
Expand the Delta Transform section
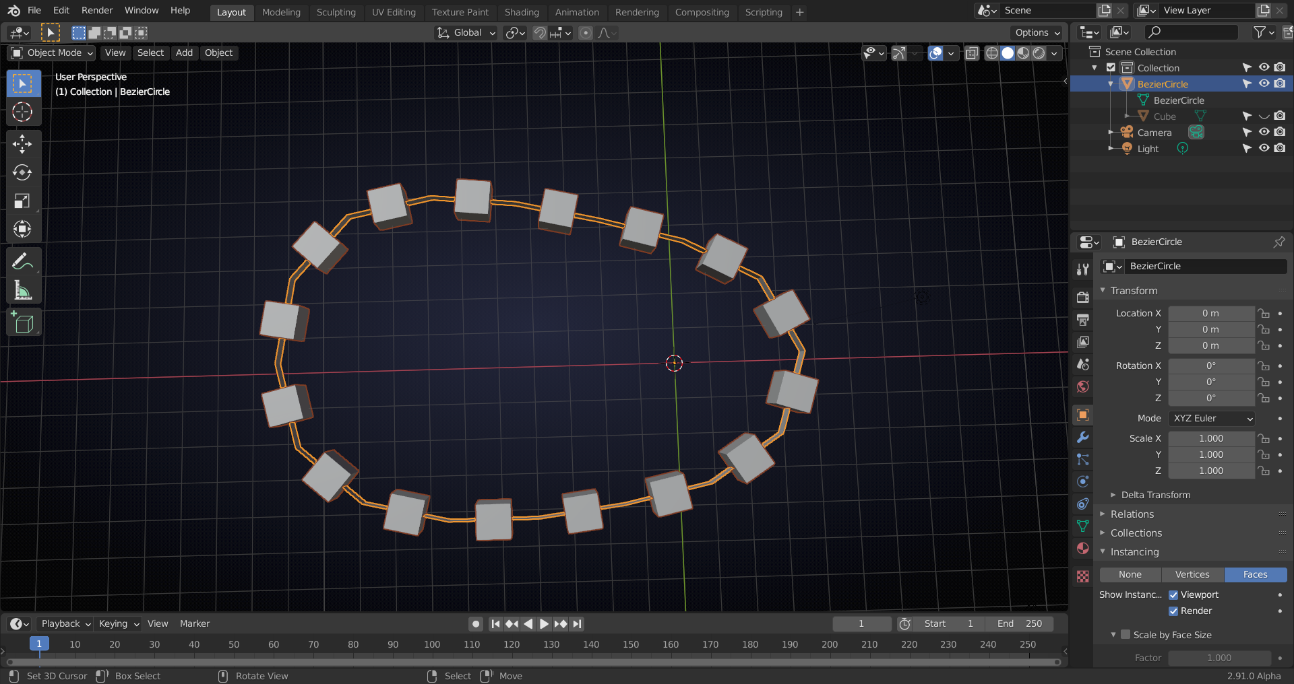coord(1155,495)
